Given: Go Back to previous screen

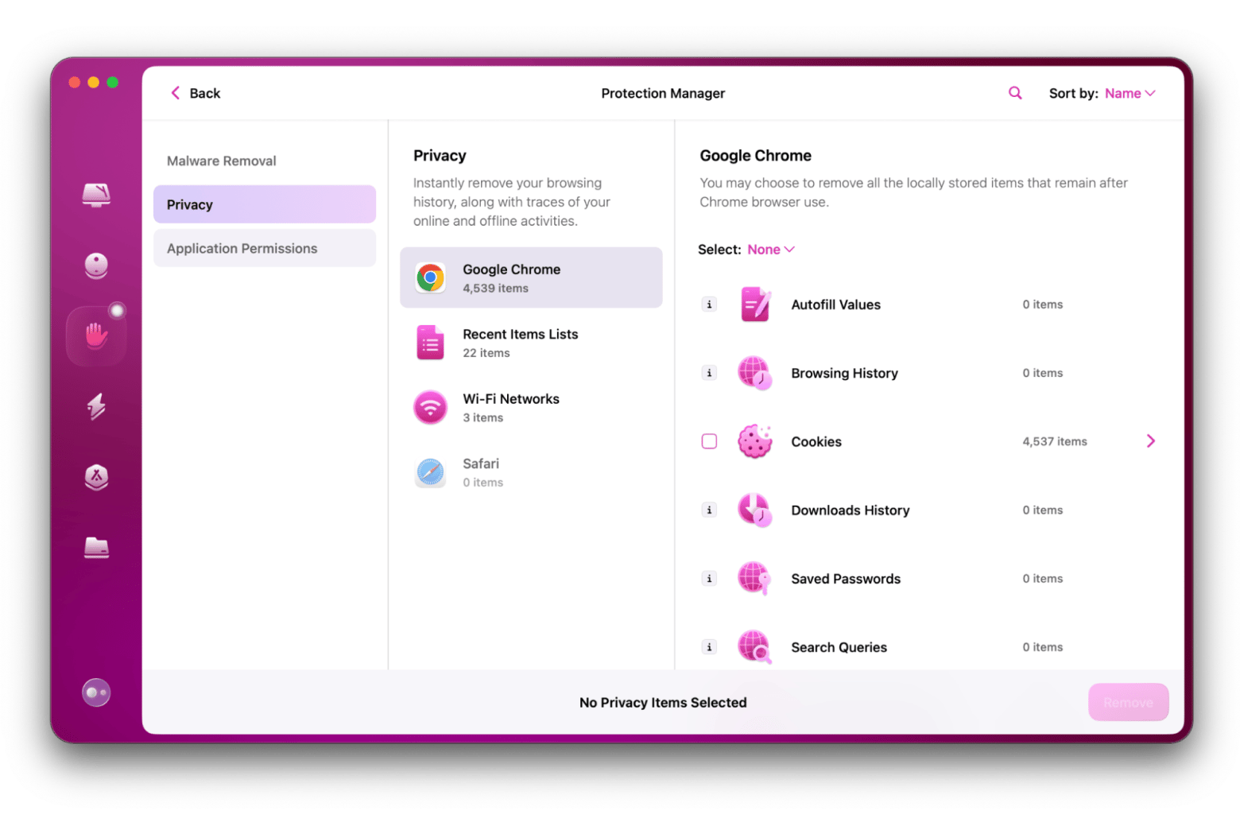Looking at the screenshot, I should [x=196, y=93].
